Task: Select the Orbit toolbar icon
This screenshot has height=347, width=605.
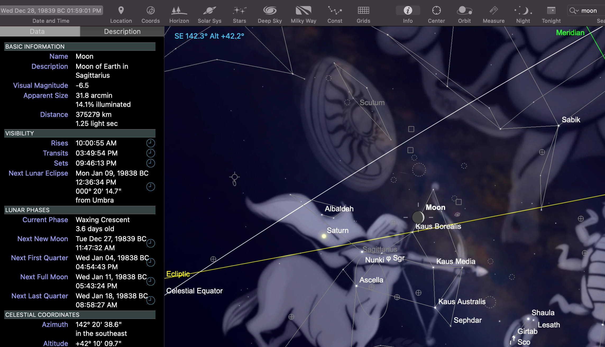Action: pos(464,11)
